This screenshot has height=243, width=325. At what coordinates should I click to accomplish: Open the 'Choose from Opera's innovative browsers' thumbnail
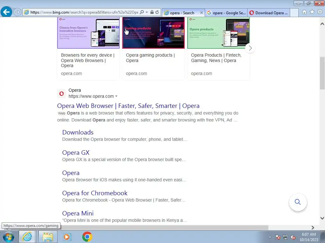89,33
